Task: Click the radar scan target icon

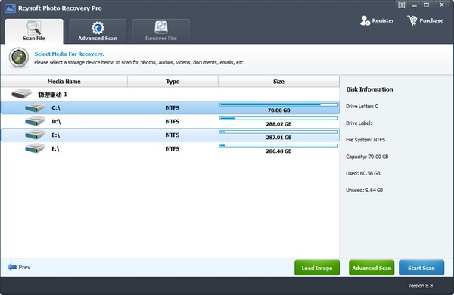Action: (x=19, y=57)
